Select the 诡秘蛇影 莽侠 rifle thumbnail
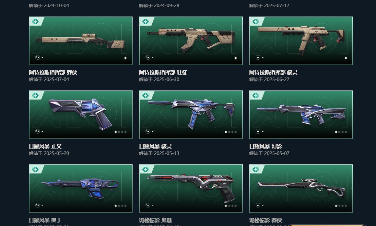 (x=301, y=189)
